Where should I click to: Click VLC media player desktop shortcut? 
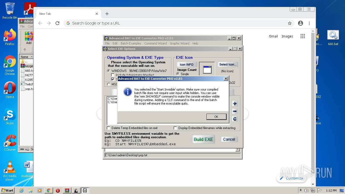click(10, 171)
